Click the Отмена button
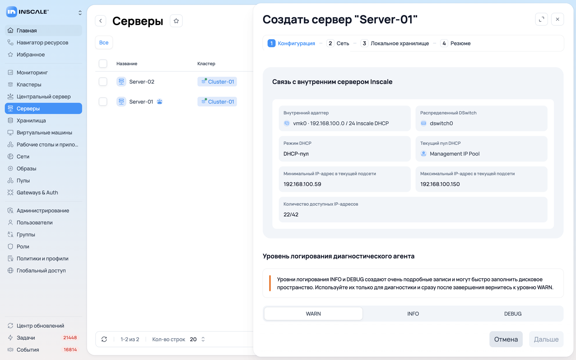The height and width of the screenshot is (360, 576). pos(506,339)
